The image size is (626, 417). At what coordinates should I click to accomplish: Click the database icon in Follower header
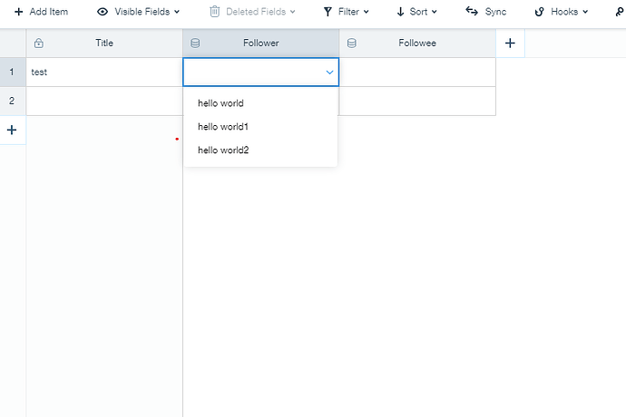(195, 44)
